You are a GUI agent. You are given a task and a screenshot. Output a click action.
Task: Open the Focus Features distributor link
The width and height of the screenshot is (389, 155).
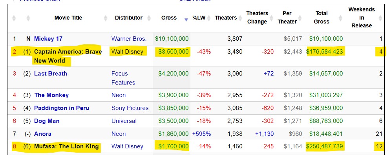coord(123,78)
